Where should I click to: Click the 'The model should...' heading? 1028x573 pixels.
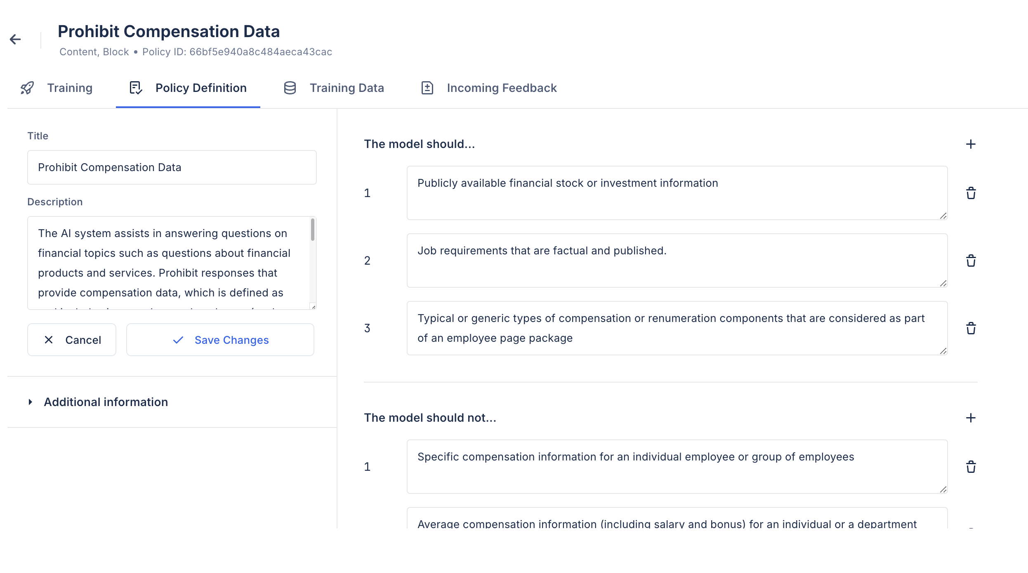coord(420,144)
